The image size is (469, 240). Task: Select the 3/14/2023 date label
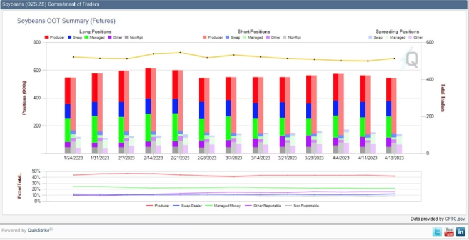(x=261, y=158)
